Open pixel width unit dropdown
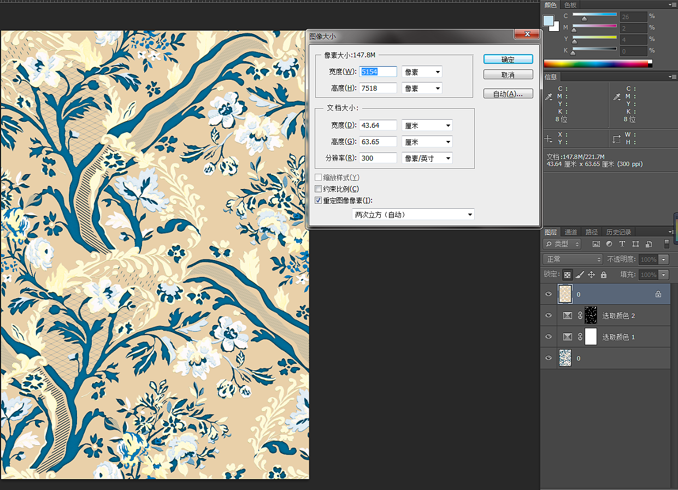This screenshot has height=490, width=678. point(422,72)
